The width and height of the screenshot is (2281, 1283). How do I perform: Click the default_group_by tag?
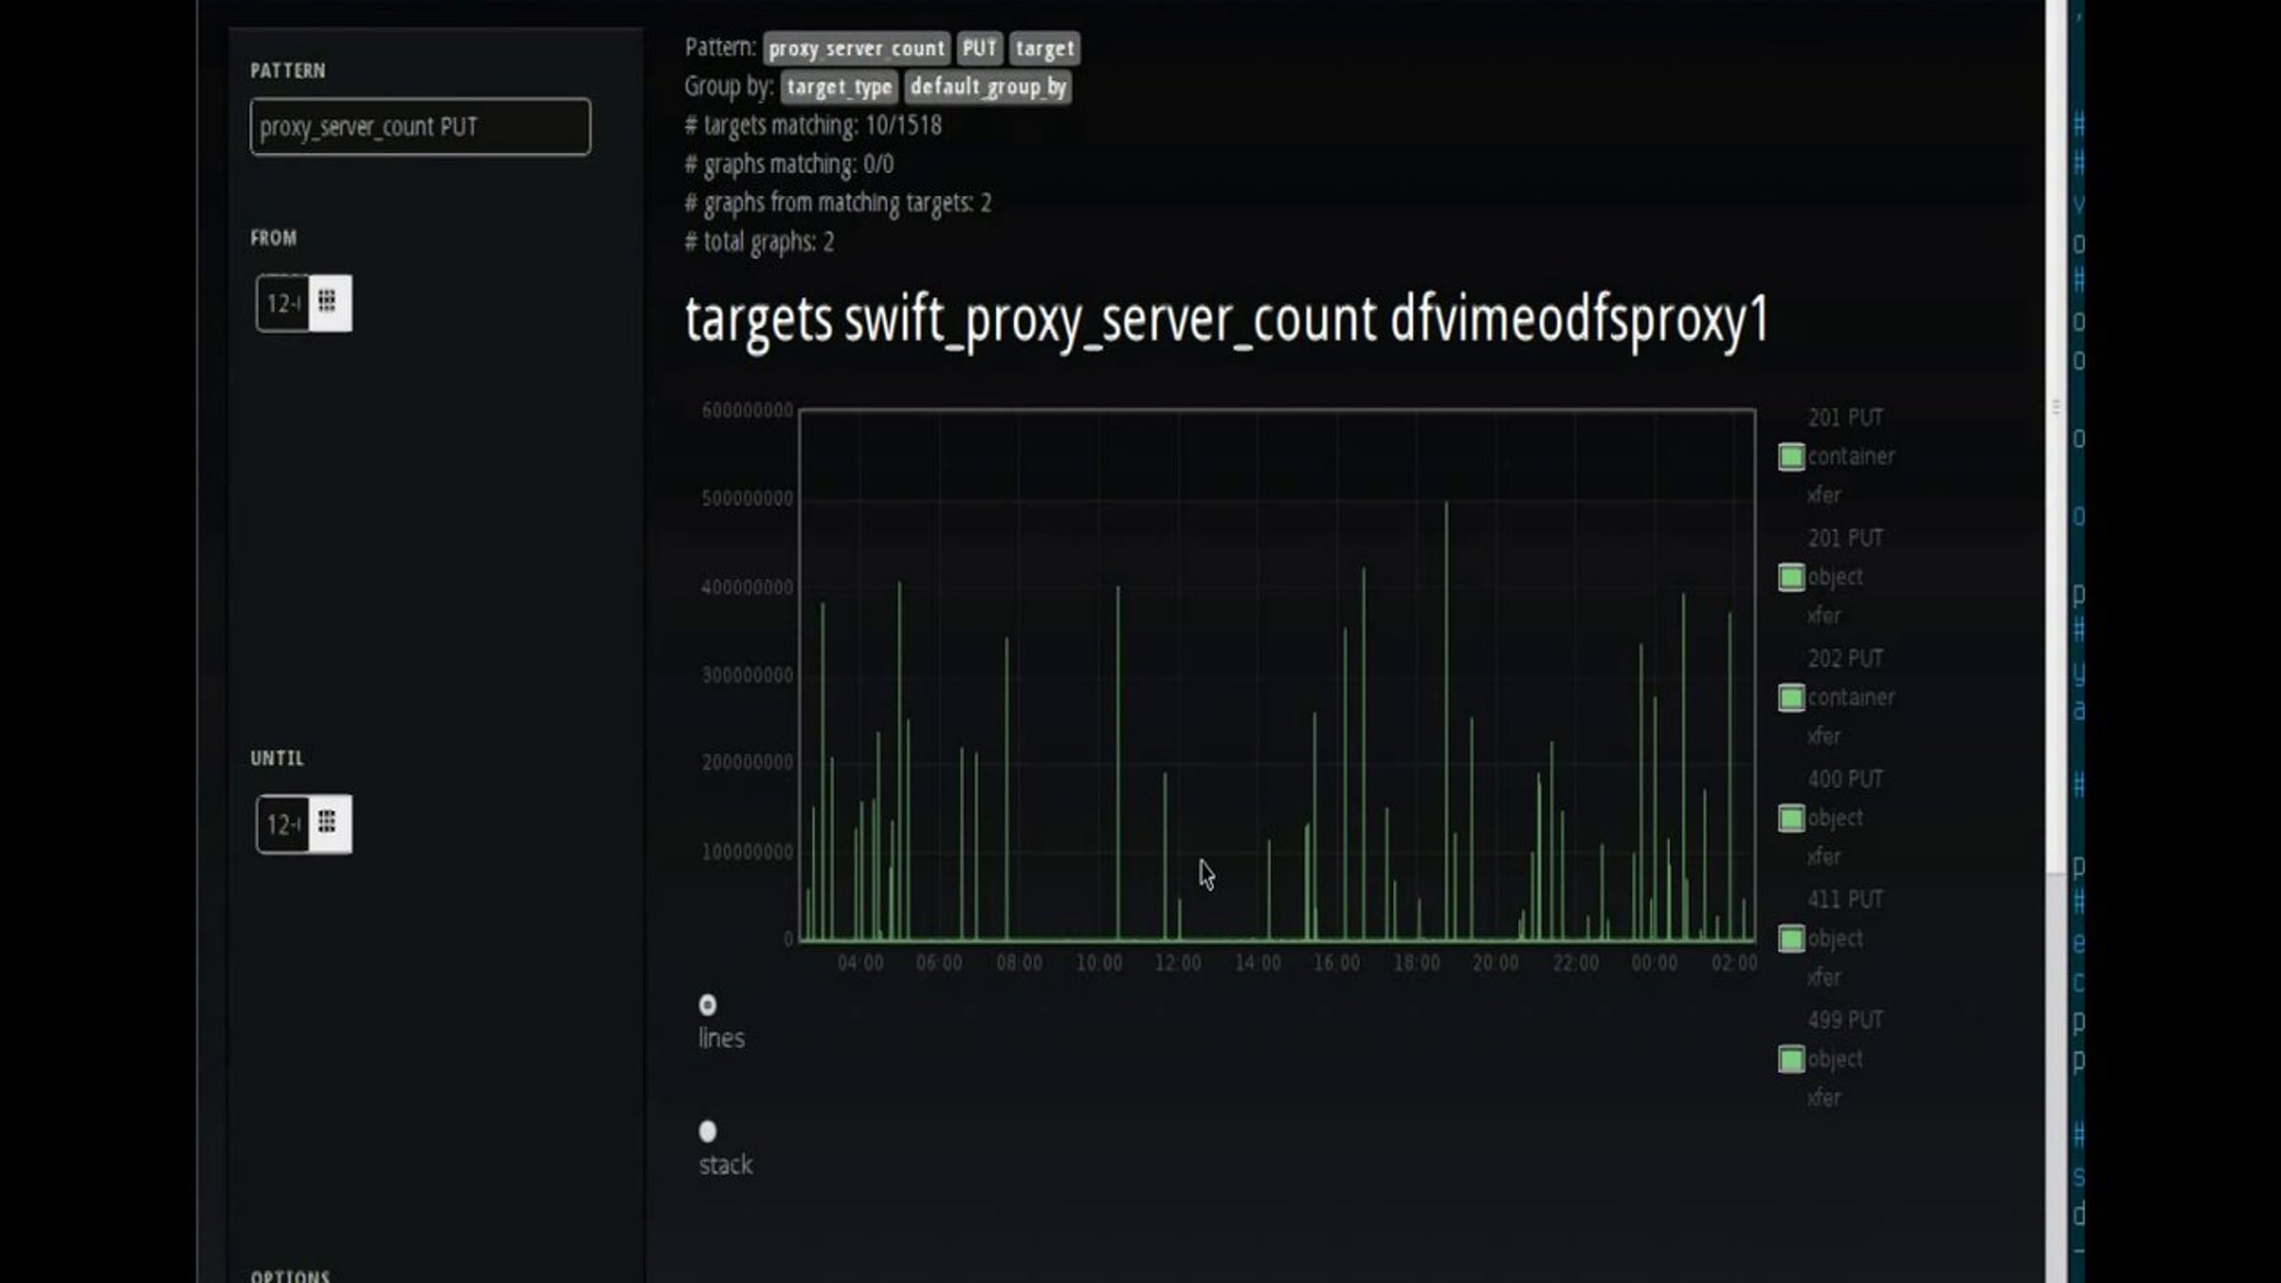tap(988, 87)
